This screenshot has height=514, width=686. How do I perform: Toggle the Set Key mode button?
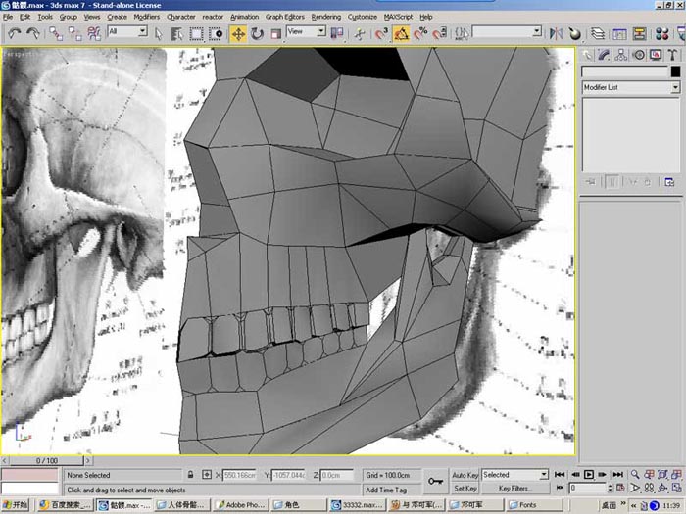coord(465,489)
